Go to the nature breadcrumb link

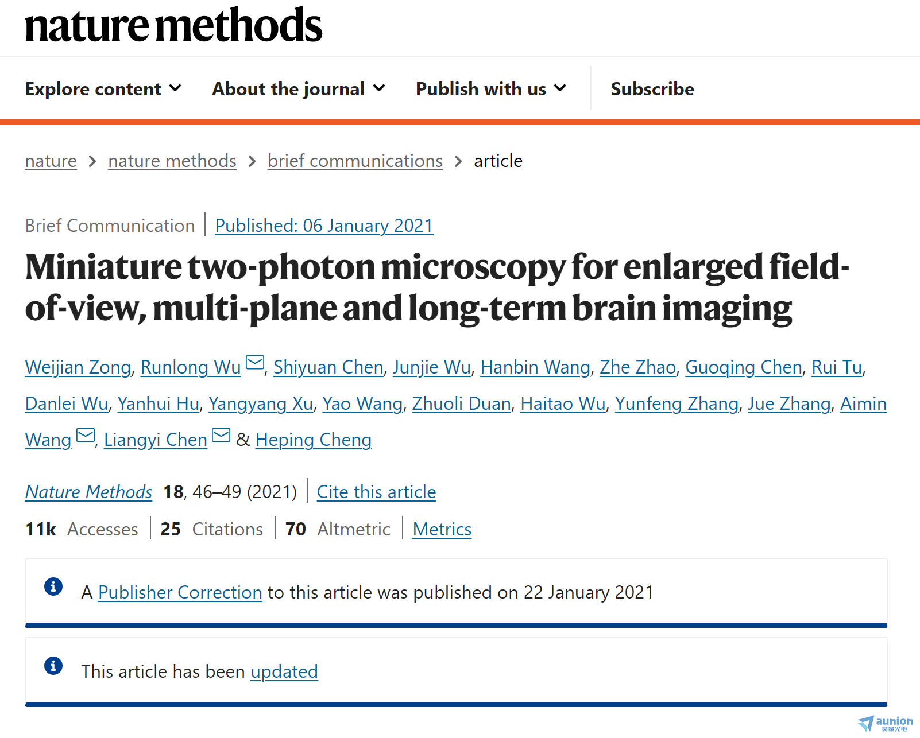(51, 161)
